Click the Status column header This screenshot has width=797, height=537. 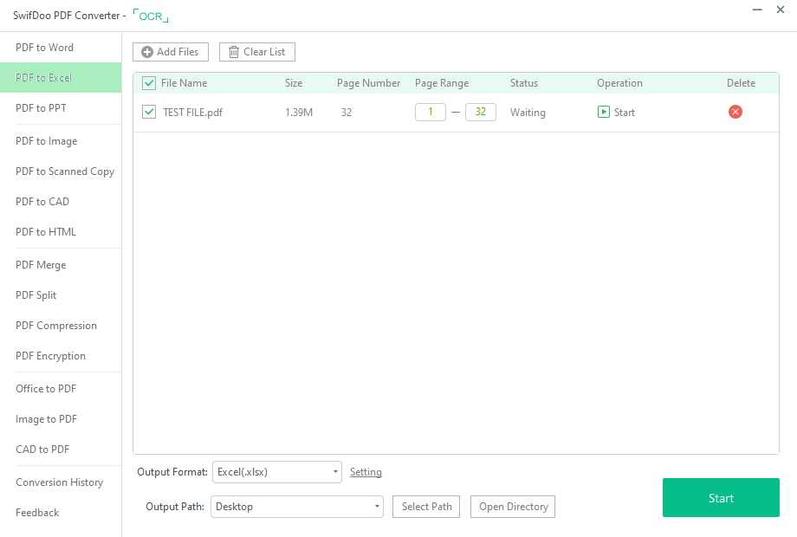(x=524, y=83)
